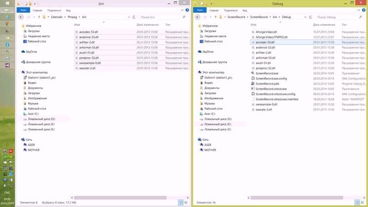368x207 pixels.
Task: Sort by Имя column in bin window
Action: (77, 25)
